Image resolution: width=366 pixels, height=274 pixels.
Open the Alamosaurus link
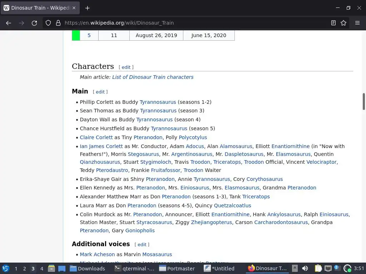[236, 146]
